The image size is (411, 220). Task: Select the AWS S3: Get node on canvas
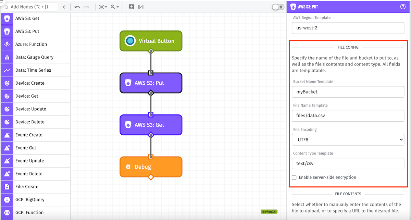[x=151, y=125]
